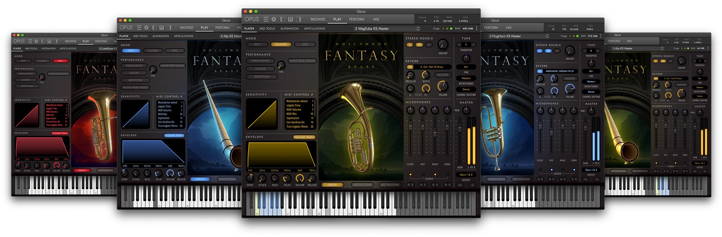Select Epic mood in WagTuba window
The image size is (722, 237).
pyautogui.click(x=305, y=44)
